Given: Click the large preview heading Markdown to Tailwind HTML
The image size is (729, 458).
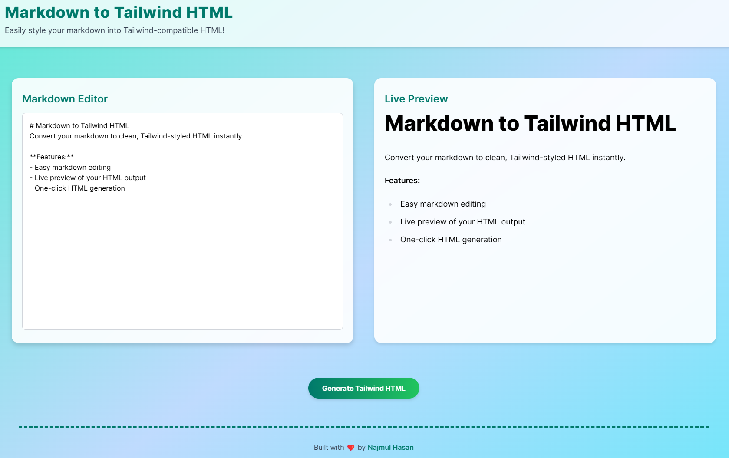Looking at the screenshot, I should (x=530, y=123).
